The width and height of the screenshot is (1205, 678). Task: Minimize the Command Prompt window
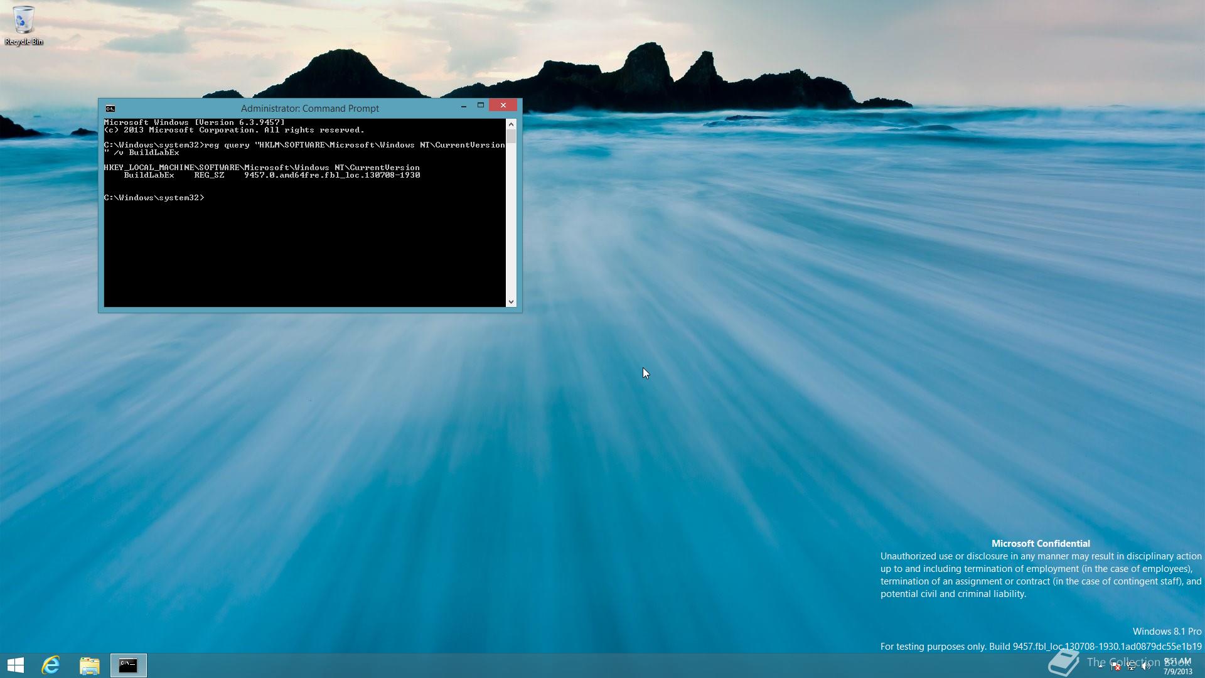464,105
